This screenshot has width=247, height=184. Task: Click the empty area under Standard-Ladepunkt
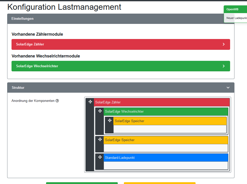(166, 166)
